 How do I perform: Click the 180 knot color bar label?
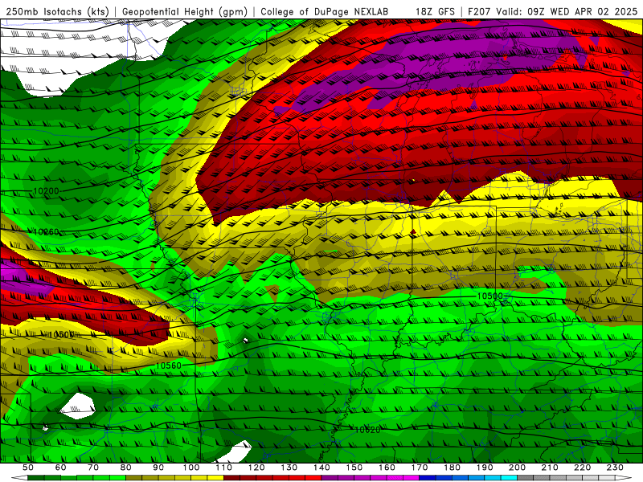(x=452, y=468)
